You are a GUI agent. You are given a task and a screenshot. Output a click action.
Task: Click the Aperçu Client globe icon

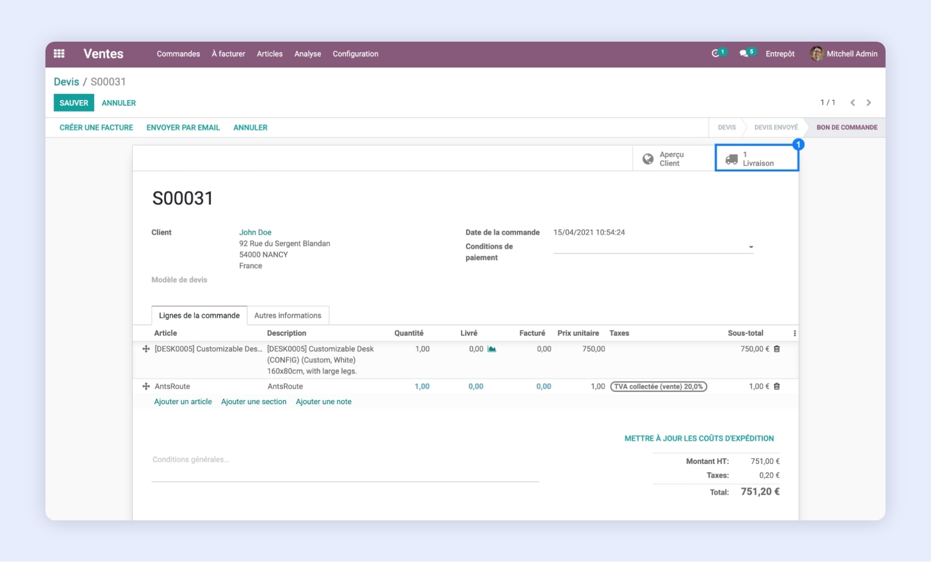click(648, 158)
